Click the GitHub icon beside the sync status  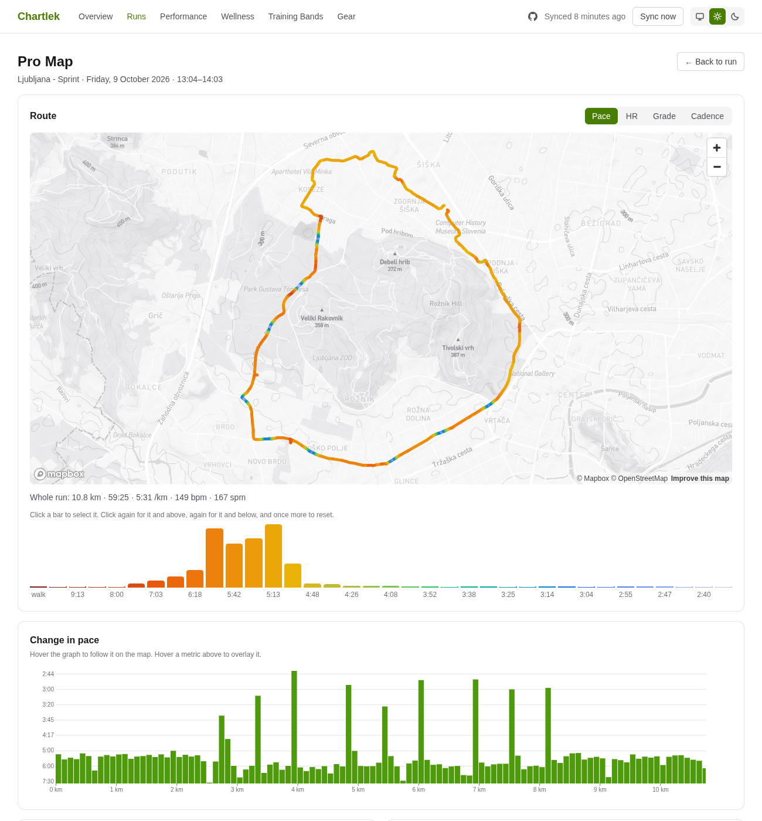[x=533, y=16]
